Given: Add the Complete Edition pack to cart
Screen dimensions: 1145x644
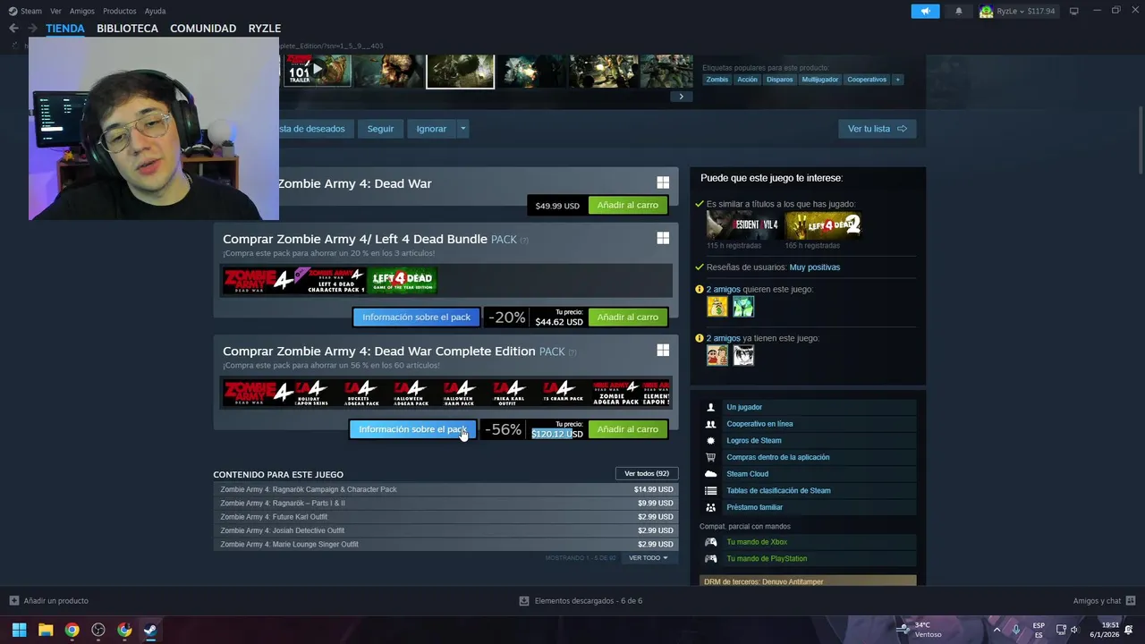Looking at the screenshot, I should click(x=628, y=429).
